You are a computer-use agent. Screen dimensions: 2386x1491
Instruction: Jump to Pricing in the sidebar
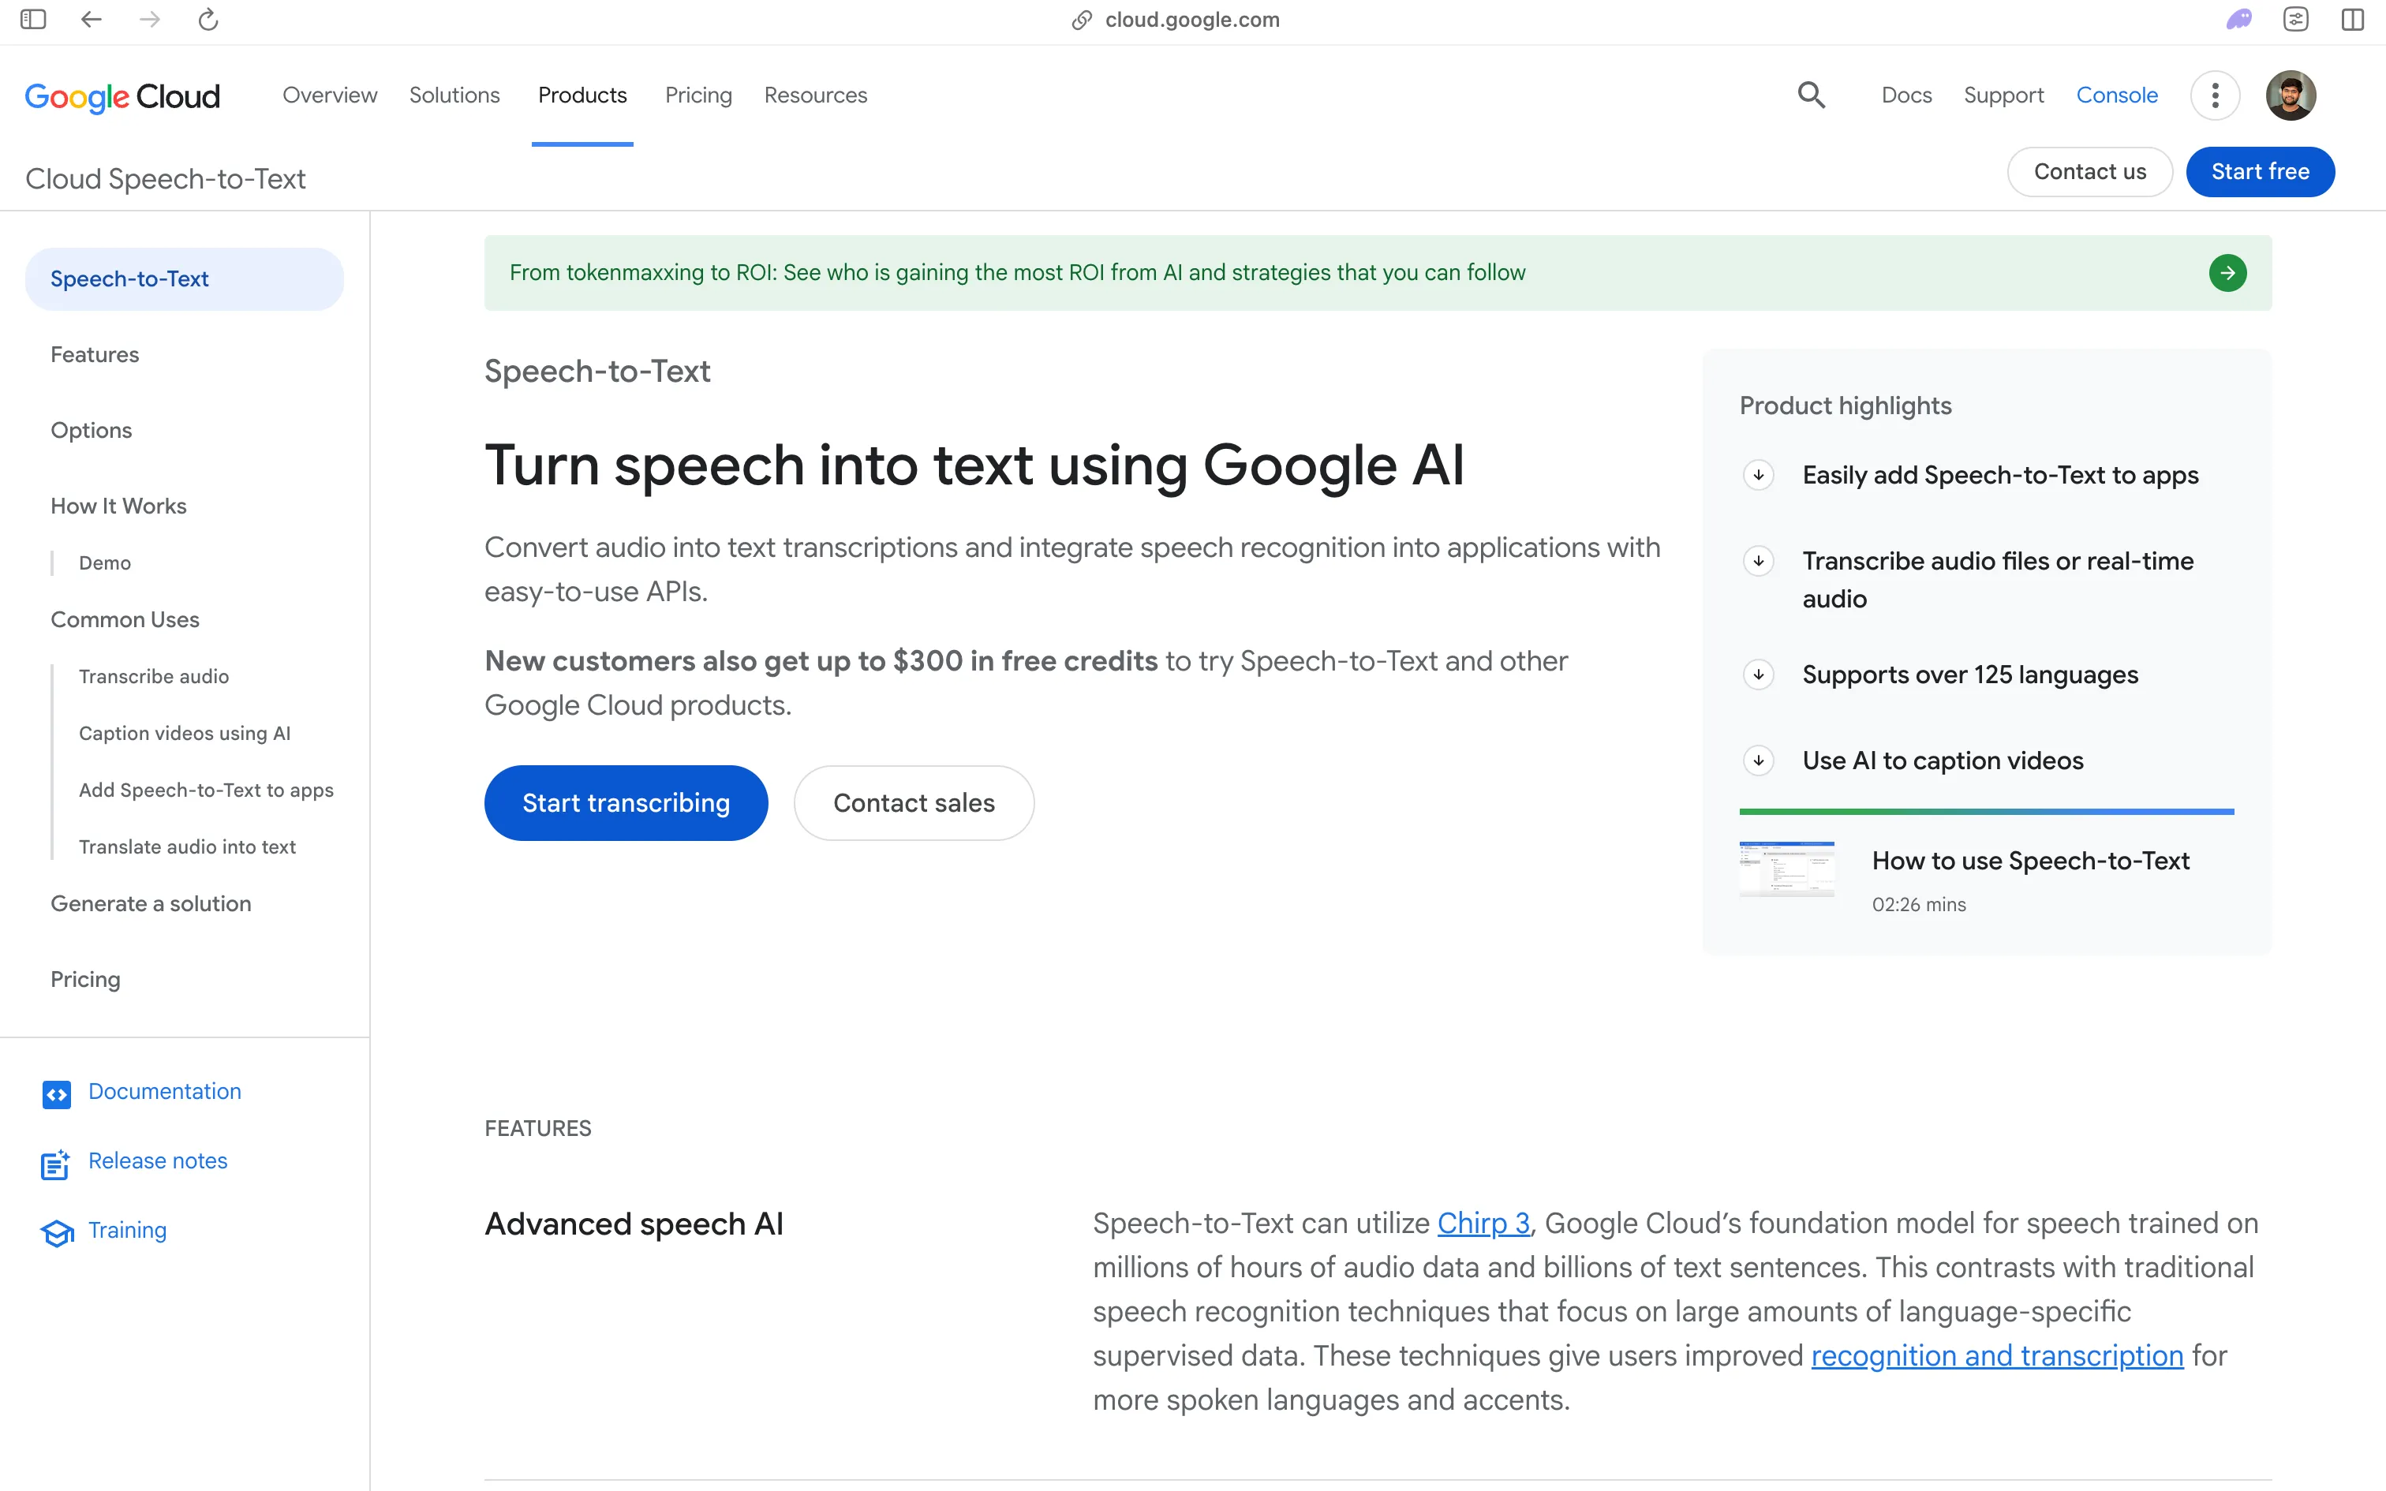tap(86, 979)
